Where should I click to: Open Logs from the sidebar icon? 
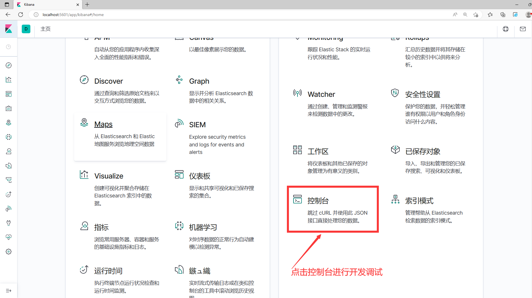pyautogui.click(x=9, y=166)
